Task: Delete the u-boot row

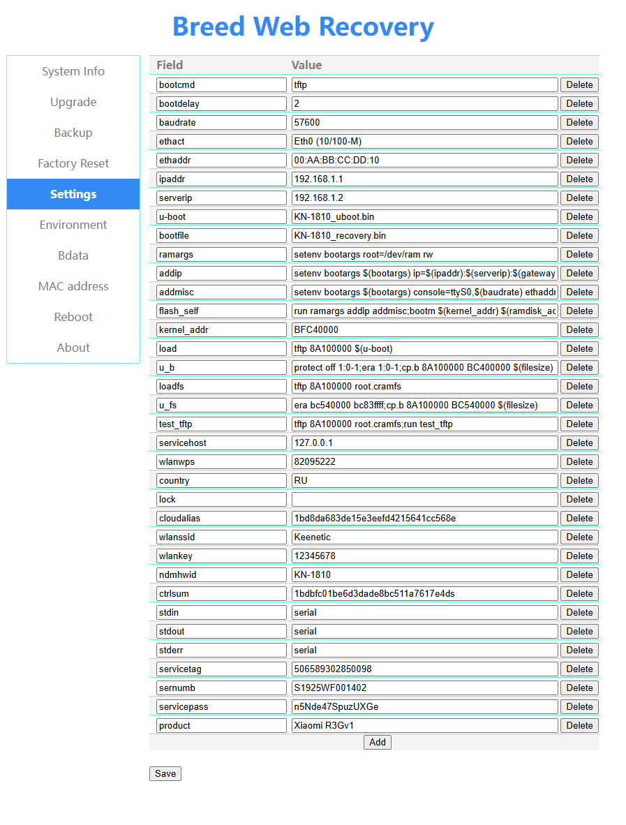Action: click(579, 217)
